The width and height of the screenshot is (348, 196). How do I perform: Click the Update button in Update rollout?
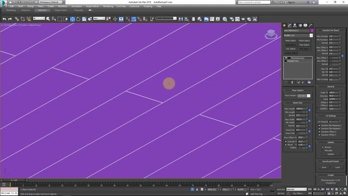(331, 154)
